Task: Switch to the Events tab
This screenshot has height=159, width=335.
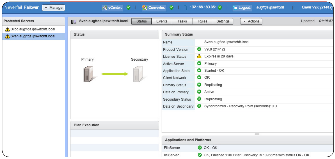Action: click(162, 21)
